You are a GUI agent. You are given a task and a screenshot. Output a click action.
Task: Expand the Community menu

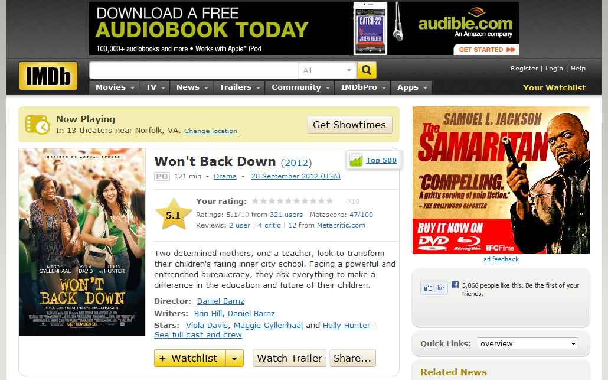[x=300, y=87]
